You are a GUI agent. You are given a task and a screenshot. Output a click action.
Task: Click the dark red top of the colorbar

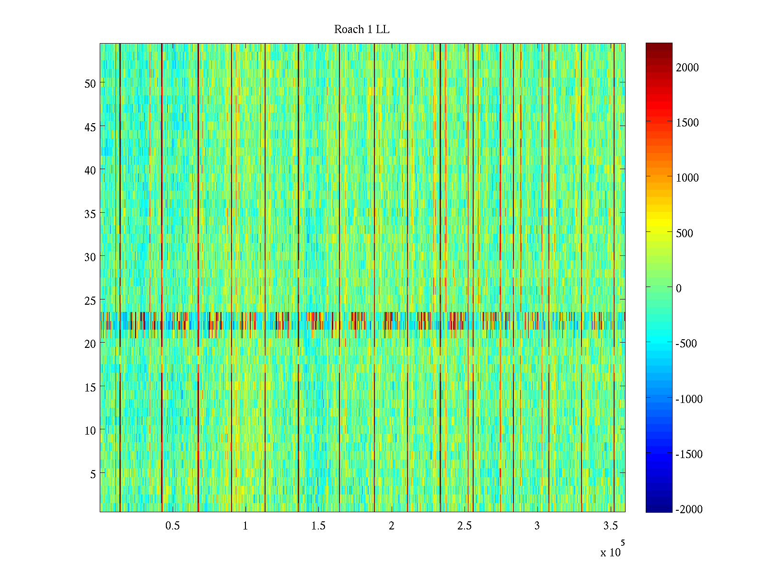point(659,47)
